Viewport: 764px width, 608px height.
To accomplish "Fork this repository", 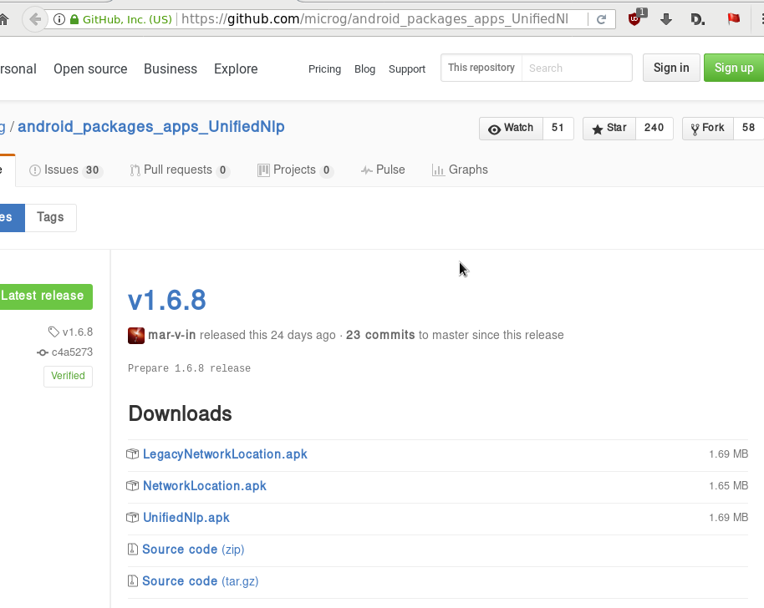I will click(x=708, y=128).
